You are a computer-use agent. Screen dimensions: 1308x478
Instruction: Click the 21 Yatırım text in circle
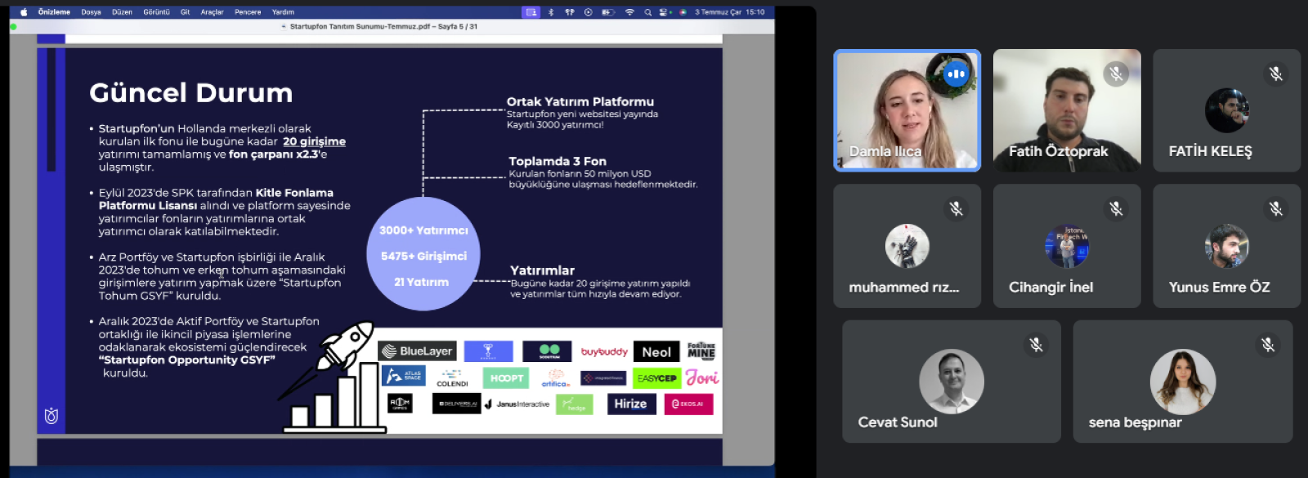point(421,282)
